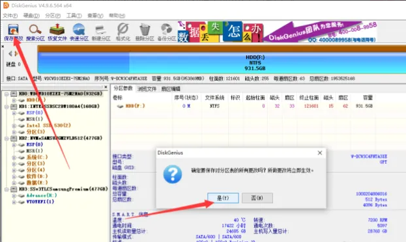Select ESP(0) under HD2 NVMe disk
The height and width of the screenshot is (242, 406).
tap(35, 144)
